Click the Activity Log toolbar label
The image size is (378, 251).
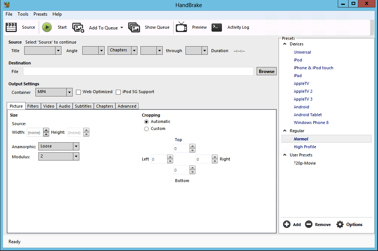point(238,27)
